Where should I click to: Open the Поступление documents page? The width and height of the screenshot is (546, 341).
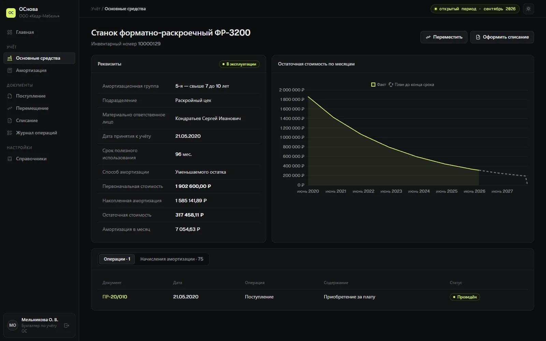coord(39,96)
